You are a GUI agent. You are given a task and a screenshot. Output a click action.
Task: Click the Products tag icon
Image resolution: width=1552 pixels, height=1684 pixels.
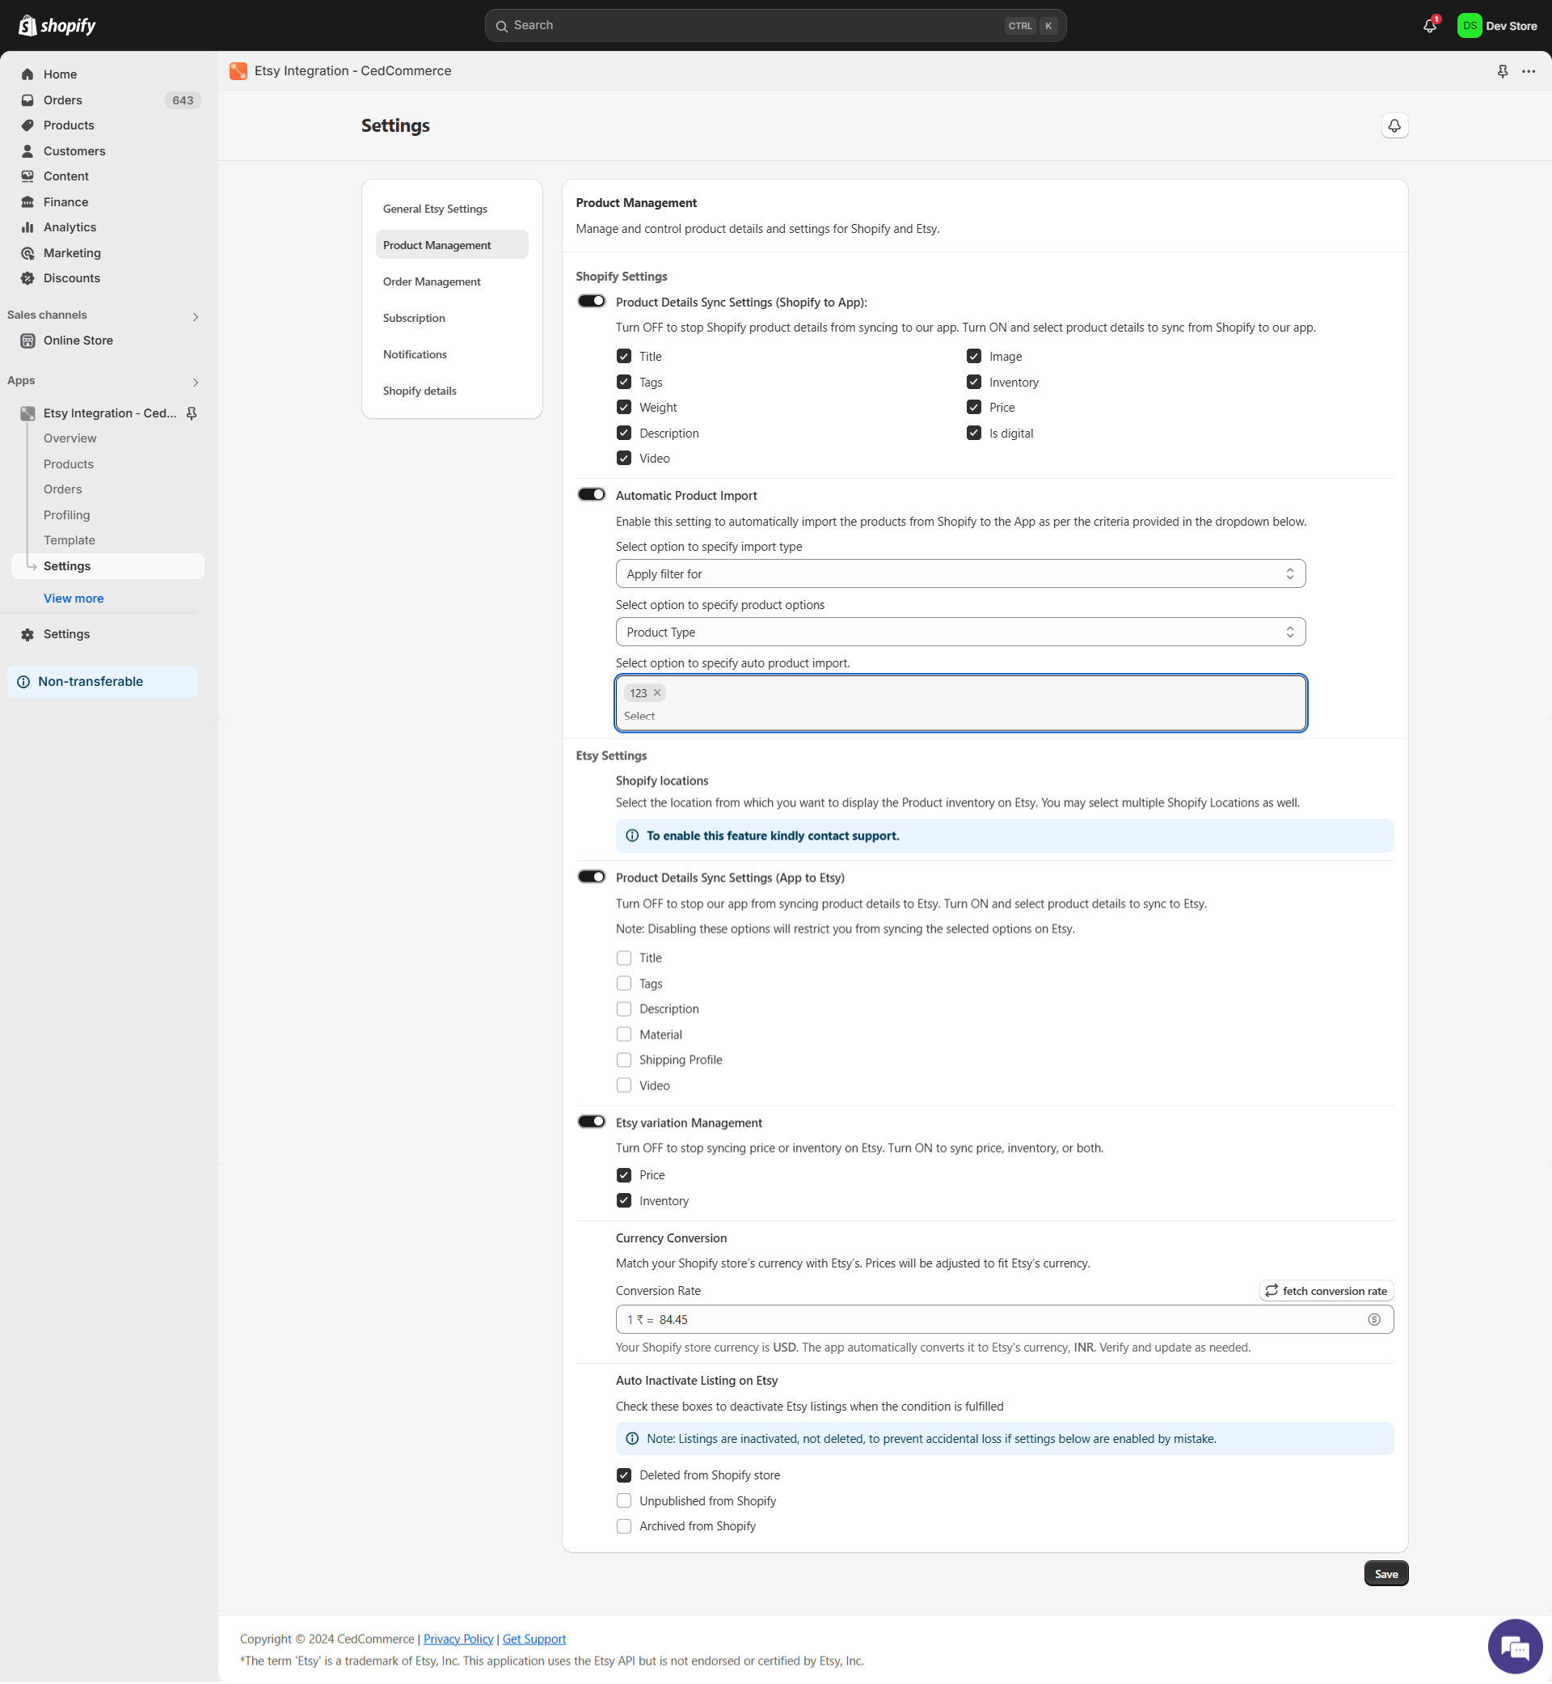(x=27, y=125)
